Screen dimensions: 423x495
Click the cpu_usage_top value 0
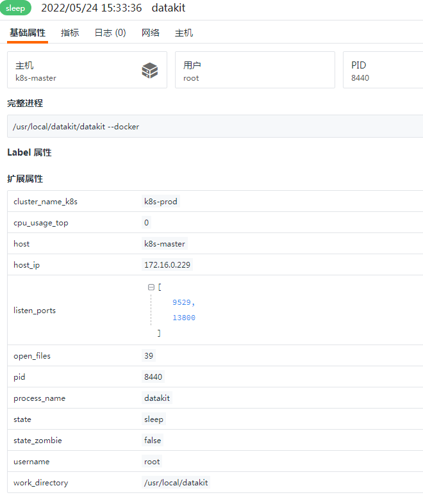tap(146, 223)
